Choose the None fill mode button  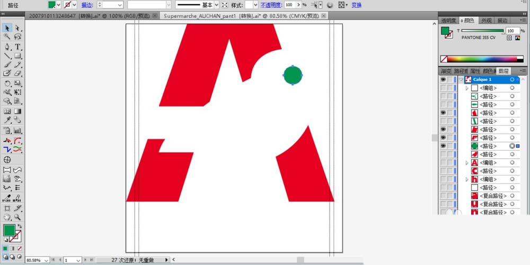(20, 249)
